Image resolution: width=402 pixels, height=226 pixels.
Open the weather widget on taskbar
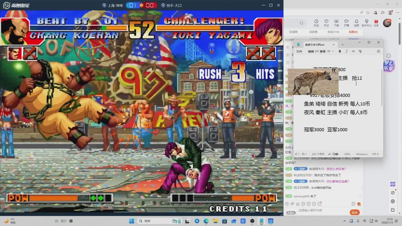[10, 221]
